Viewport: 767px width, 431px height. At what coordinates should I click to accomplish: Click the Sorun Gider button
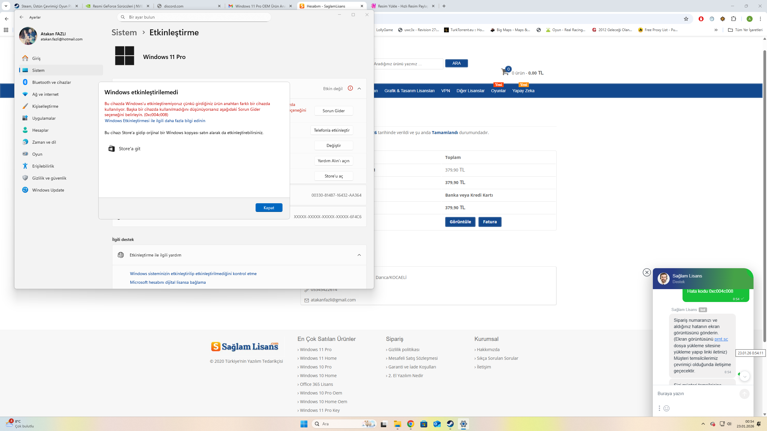333,111
